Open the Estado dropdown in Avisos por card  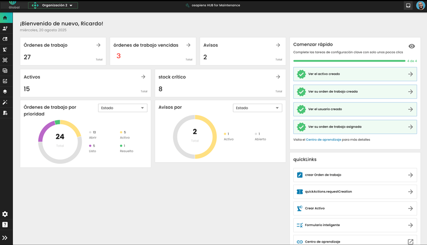tap(257, 108)
